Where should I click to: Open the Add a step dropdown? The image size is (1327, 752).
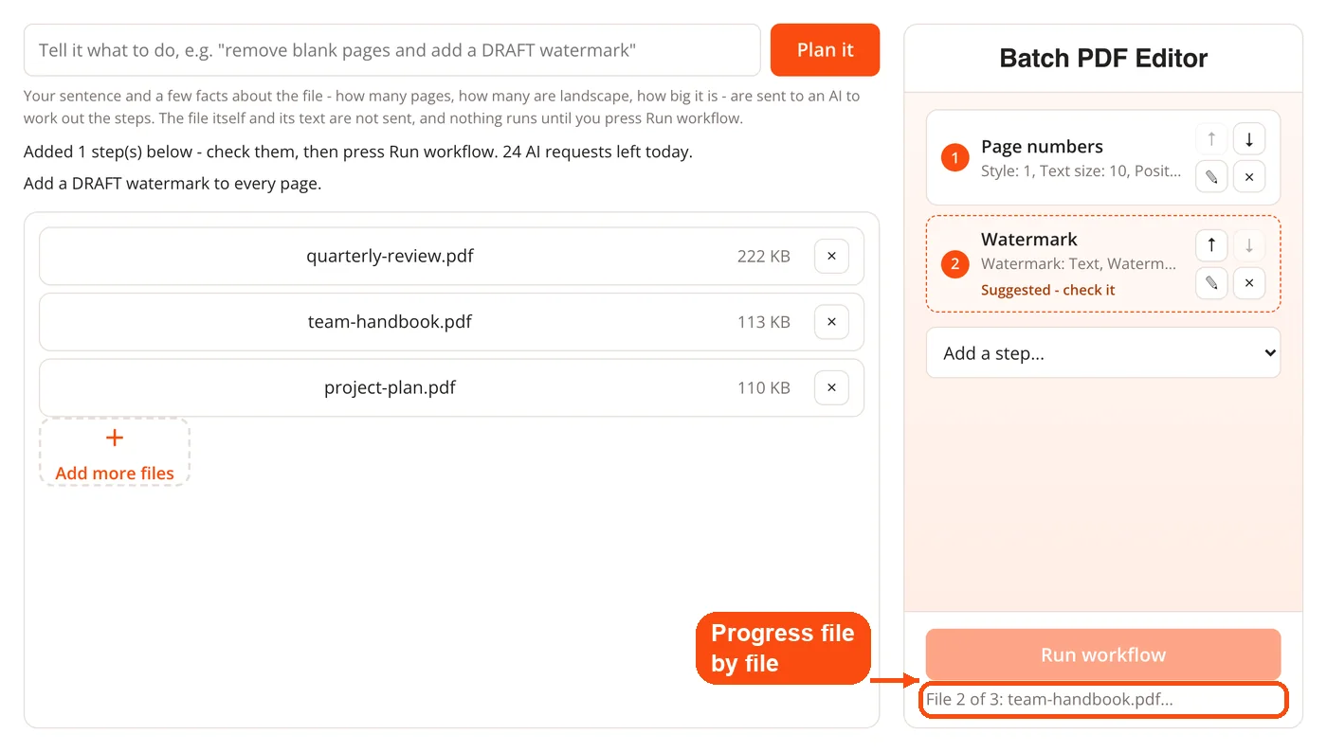pos(1103,352)
